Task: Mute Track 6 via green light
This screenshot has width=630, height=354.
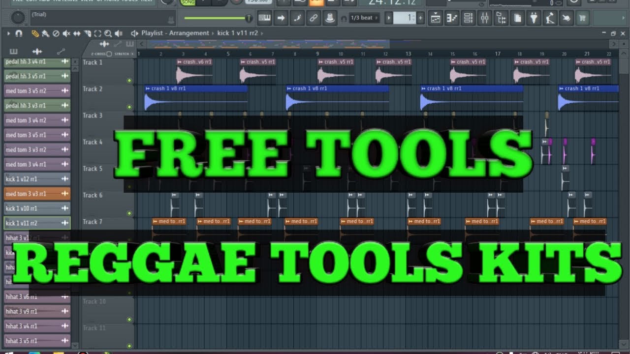Action: 129,213
